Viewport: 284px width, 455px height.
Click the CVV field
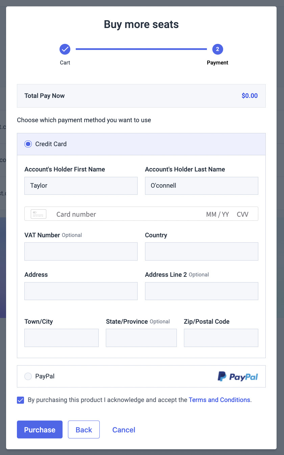coord(242,214)
